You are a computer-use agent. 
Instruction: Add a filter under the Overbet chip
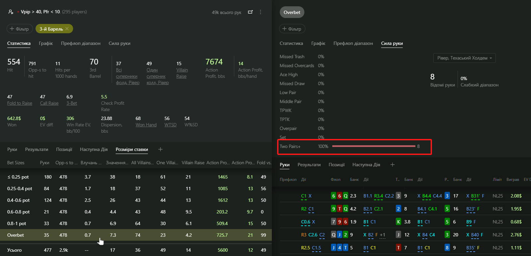[x=292, y=29]
